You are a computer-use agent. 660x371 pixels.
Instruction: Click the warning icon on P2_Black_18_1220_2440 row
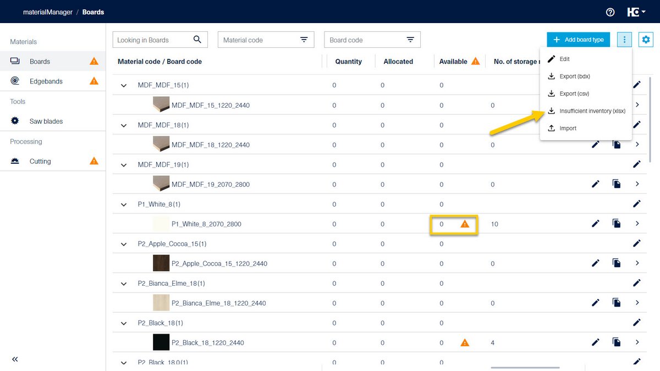465,342
